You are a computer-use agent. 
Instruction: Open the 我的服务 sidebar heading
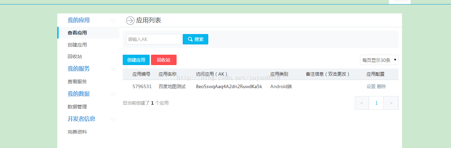(x=79, y=69)
